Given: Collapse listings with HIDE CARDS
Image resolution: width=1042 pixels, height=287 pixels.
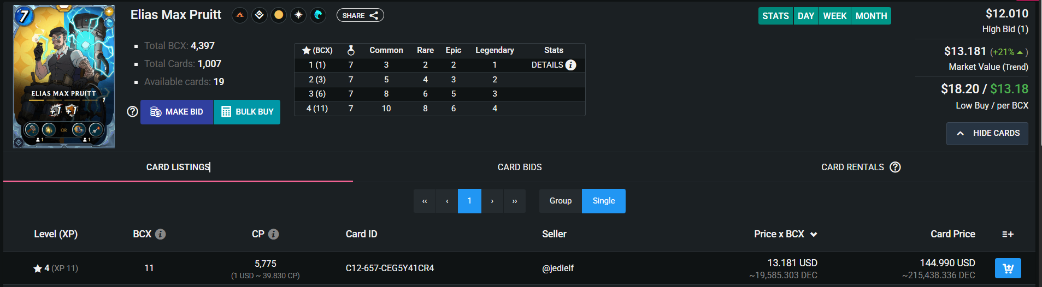Looking at the screenshot, I should [987, 133].
